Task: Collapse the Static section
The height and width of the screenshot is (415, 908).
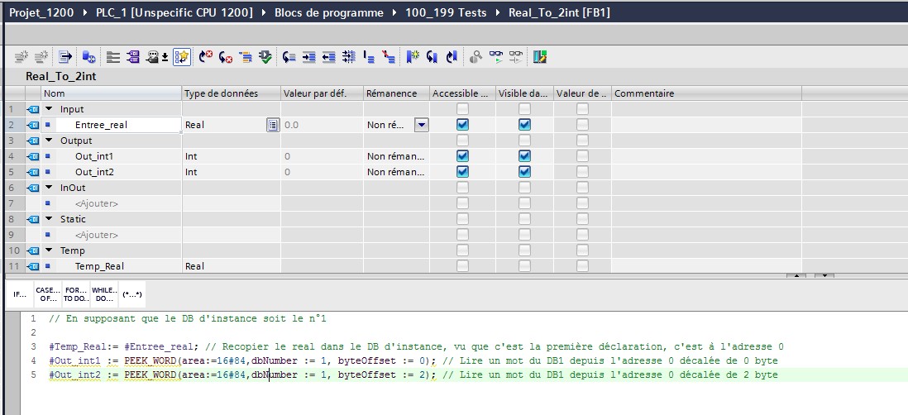Action: [49, 219]
